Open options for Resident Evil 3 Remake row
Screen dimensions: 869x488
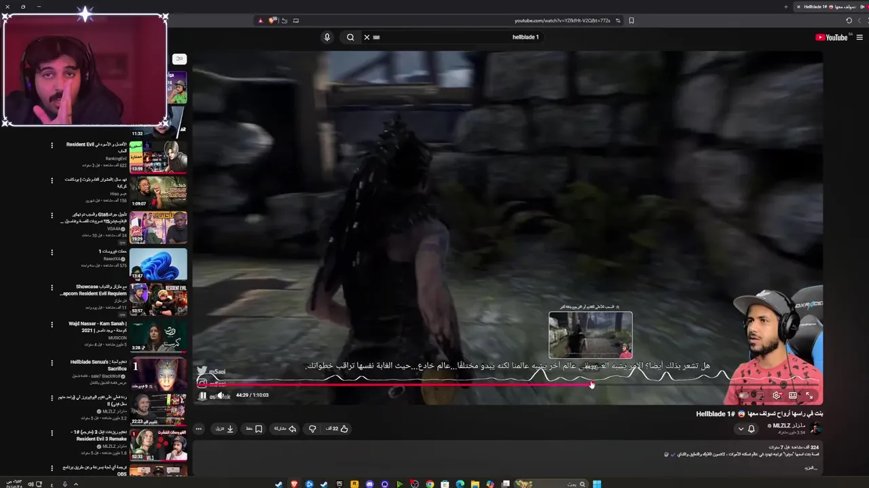(x=52, y=432)
